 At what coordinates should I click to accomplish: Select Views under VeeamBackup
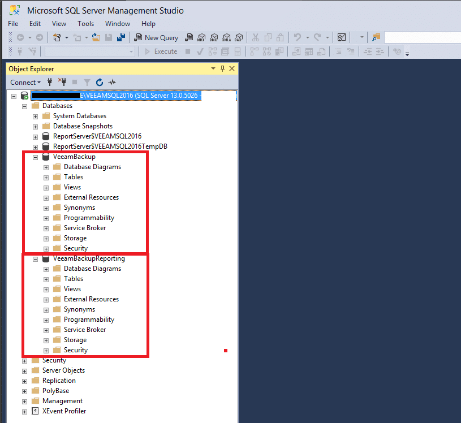(x=72, y=187)
